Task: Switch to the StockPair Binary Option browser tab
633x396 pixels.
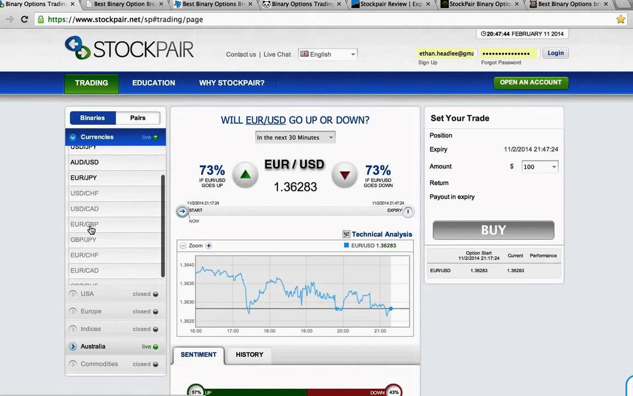Action: pos(480,4)
